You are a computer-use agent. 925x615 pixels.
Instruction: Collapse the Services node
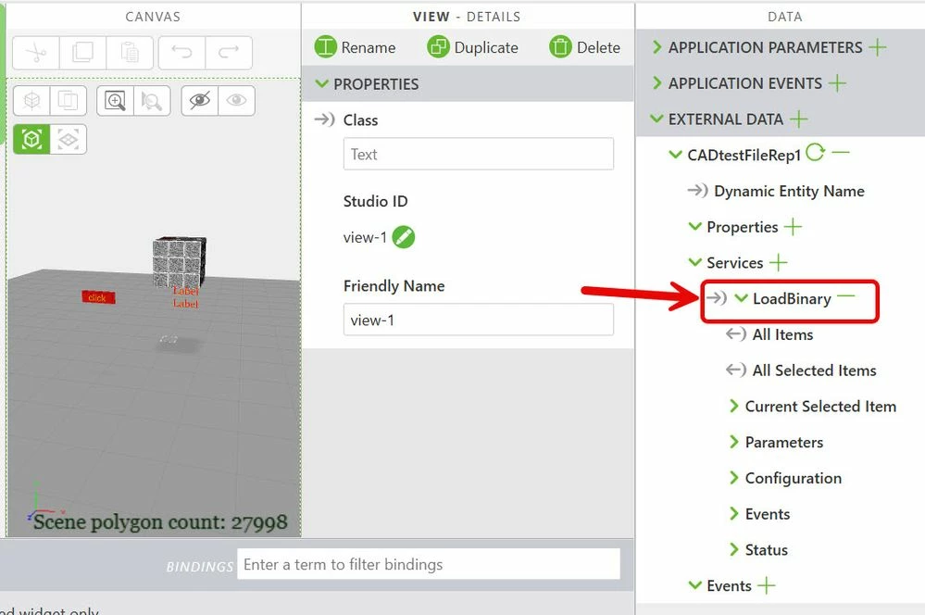pos(695,263)
